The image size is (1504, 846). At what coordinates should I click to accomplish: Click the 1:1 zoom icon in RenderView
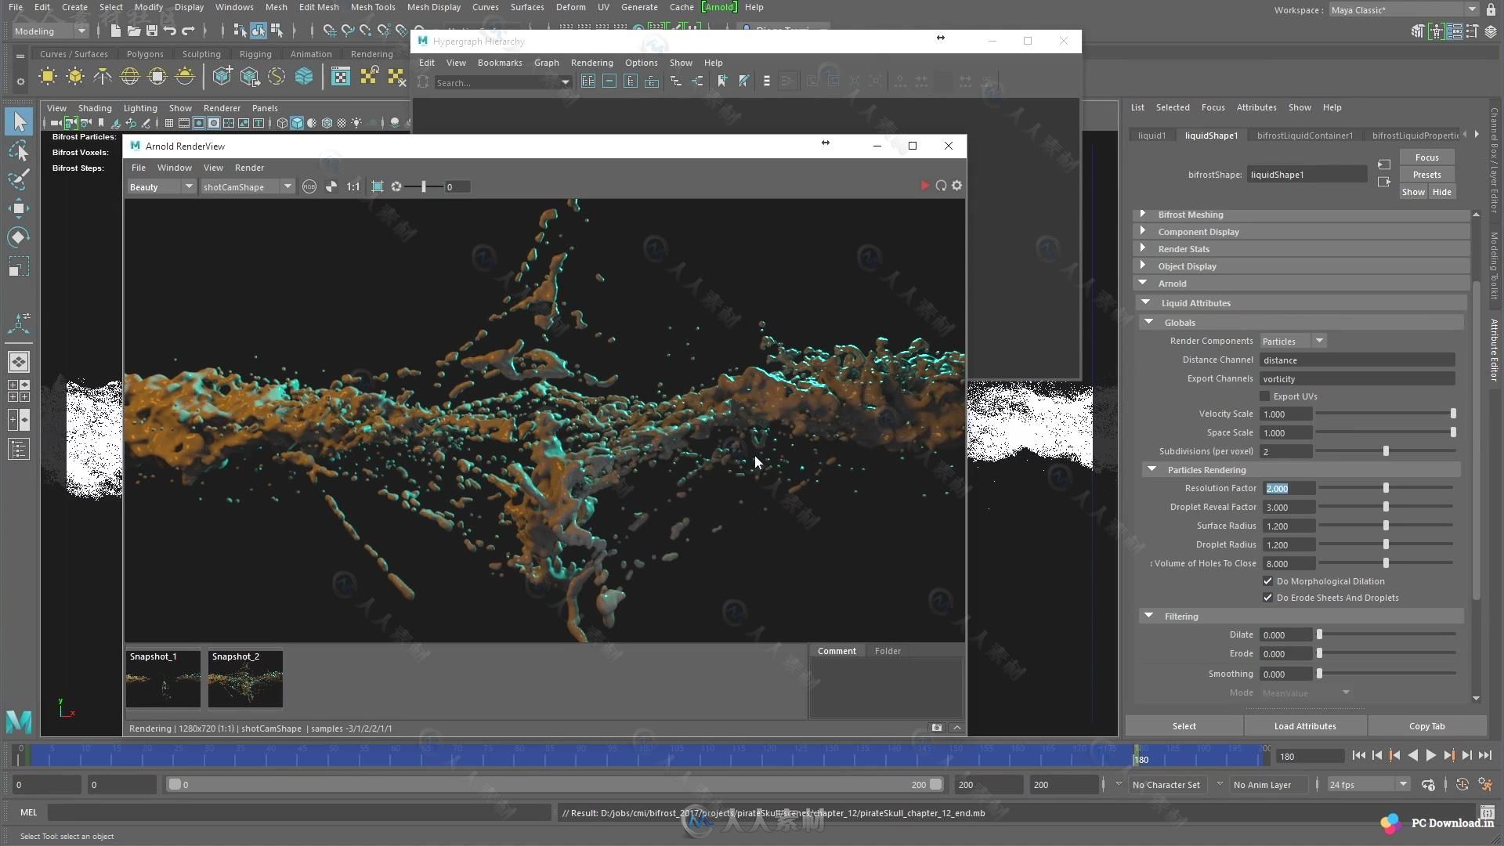click(x=353, y=186)
